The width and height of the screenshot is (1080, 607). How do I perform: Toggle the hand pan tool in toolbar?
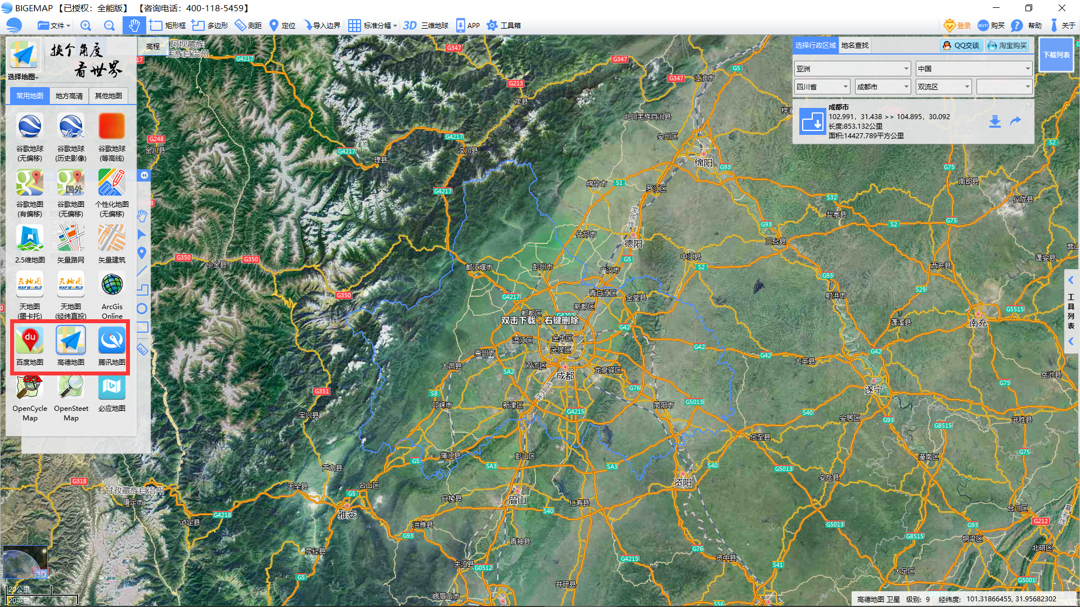click(134, 25)
